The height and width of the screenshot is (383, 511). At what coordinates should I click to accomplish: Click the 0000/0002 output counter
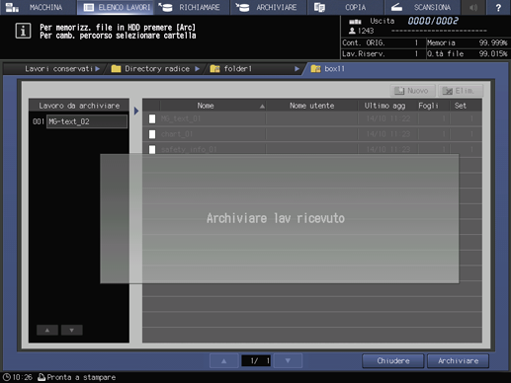tap(433, 21)
